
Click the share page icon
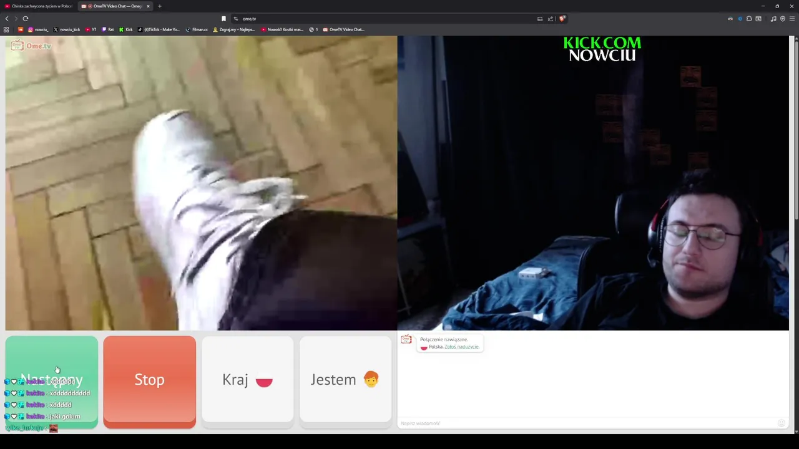551,19
